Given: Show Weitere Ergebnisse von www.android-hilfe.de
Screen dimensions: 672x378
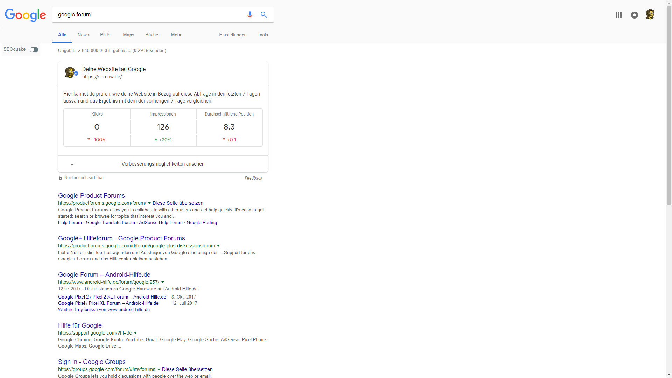Looking at the screenshot, I should click(x=104, y=310).
